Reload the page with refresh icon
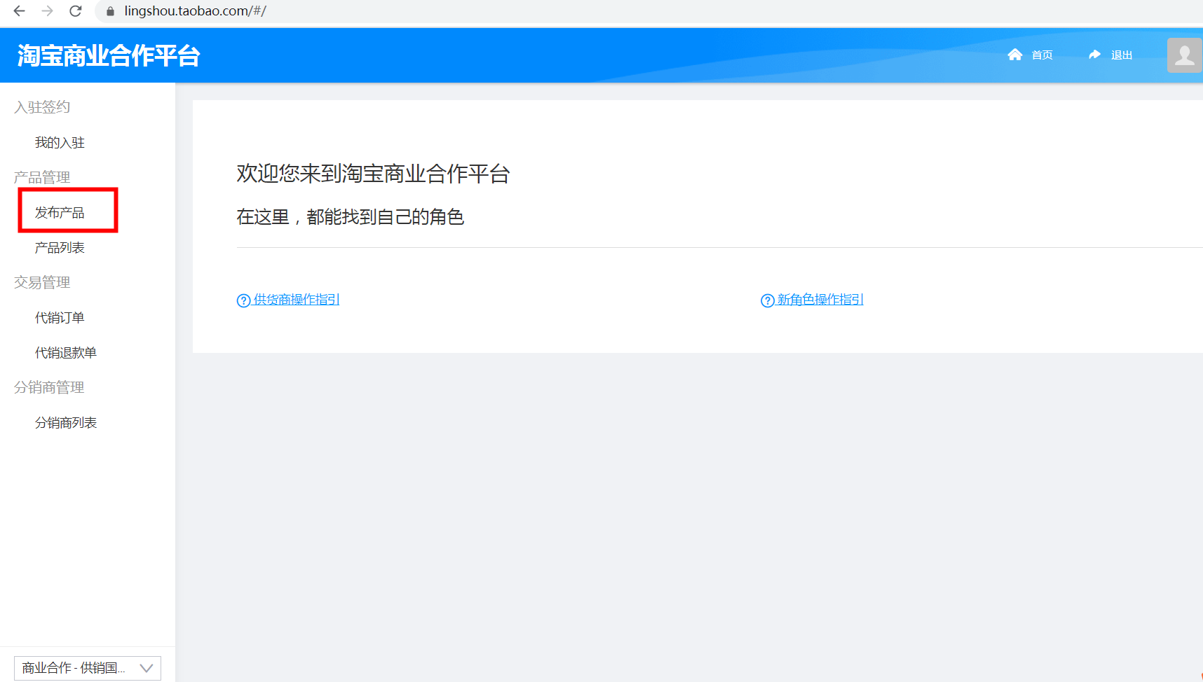Screen dimensions: 1203x682 point(76,11)
